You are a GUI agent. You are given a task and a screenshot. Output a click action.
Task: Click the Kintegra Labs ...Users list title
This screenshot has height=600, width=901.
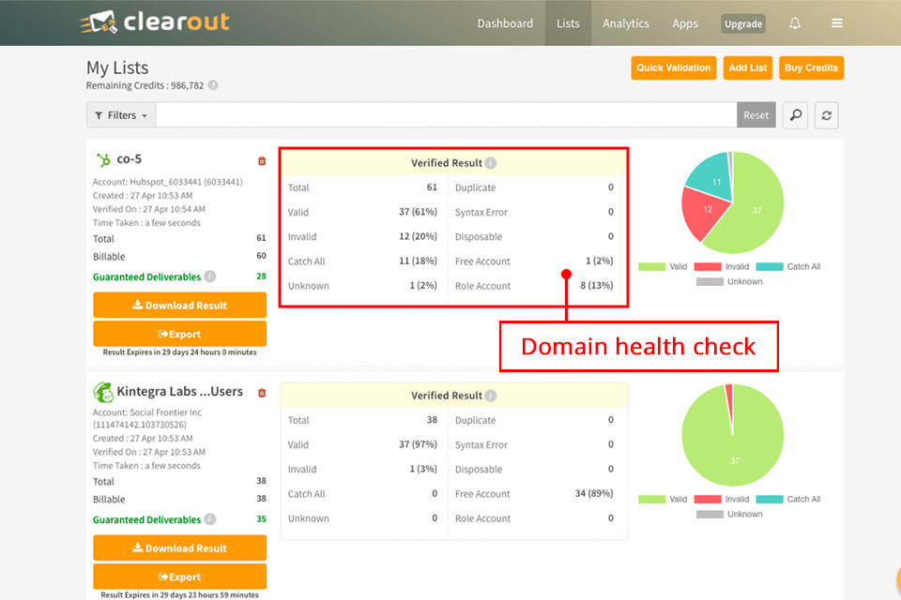tap(180, 392)
